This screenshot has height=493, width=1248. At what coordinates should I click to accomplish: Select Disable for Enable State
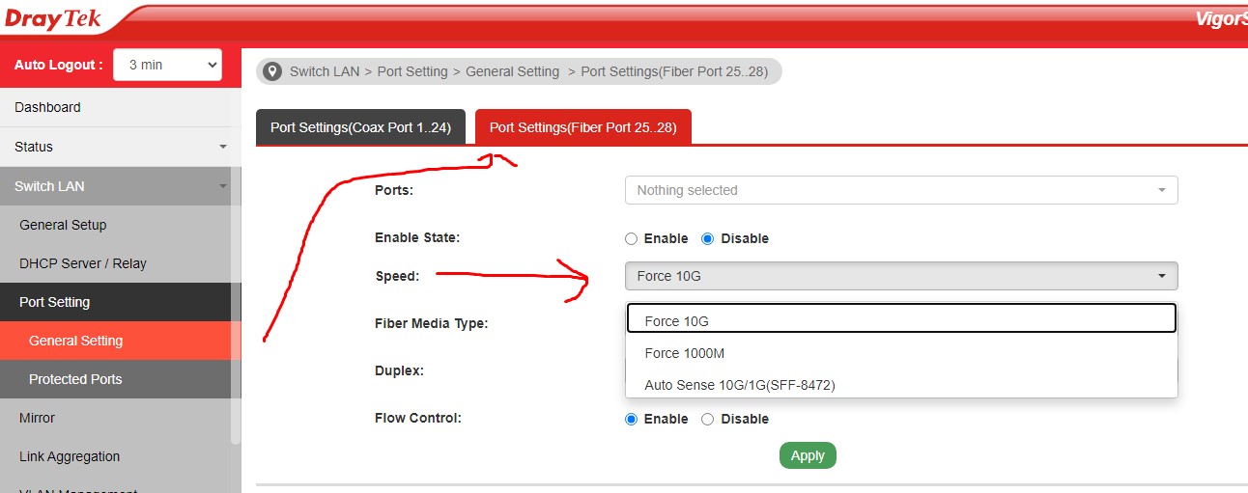(708, 238)
